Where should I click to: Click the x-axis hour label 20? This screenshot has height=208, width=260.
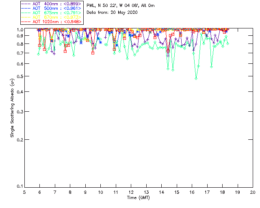click(x=253, y=192)
